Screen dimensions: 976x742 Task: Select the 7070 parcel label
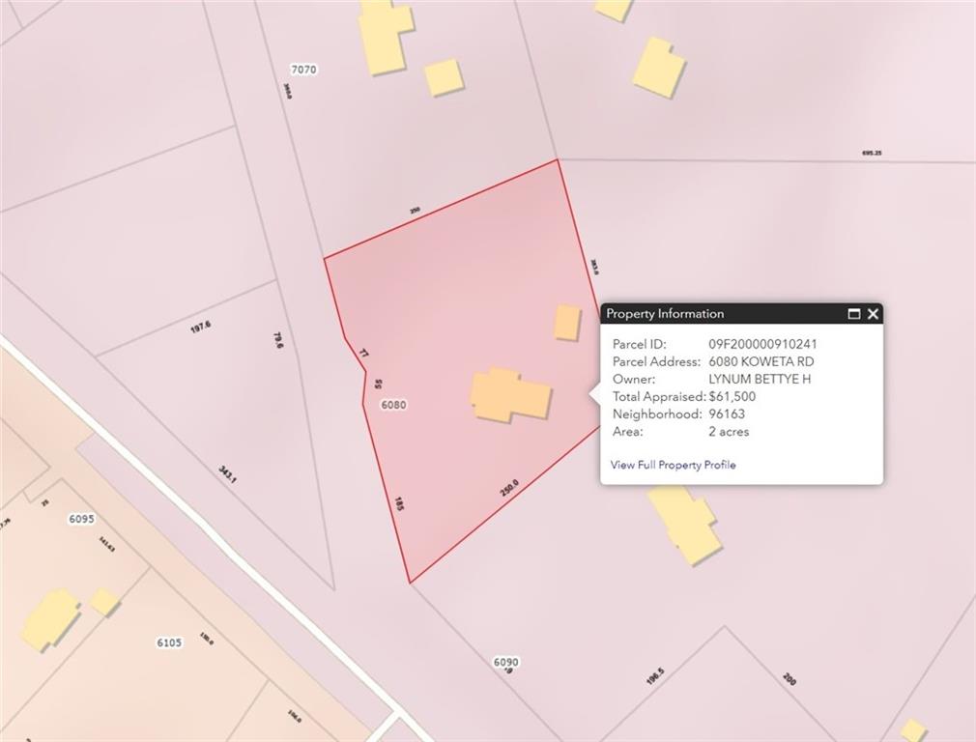tap(303, 70)
